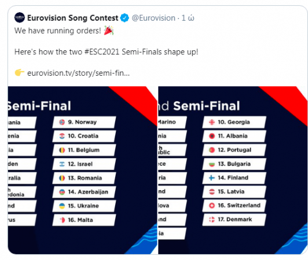Click the party popper emoji

click(x=109, y=31)
